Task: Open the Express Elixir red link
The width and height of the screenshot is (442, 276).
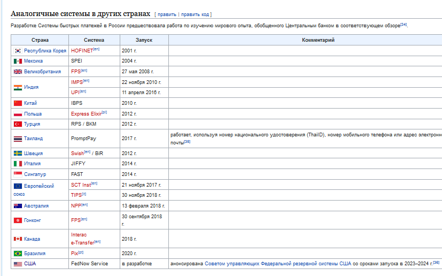Action: pos(86,114)
